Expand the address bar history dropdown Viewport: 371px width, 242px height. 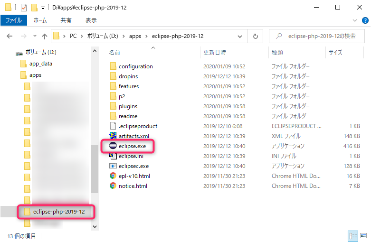tap(240, 37)
